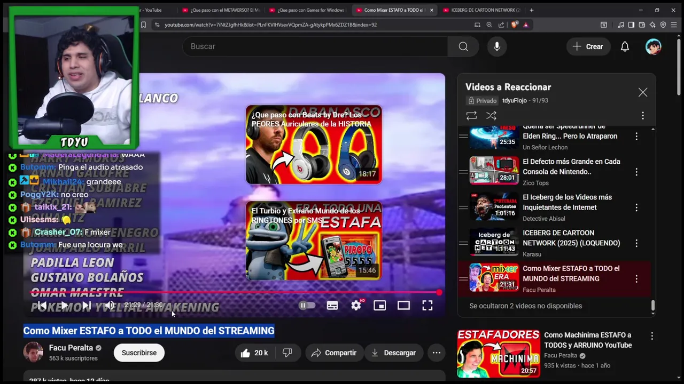Click the address bar zoom magnifier icon
Screen dimensions: 684x384
[489, 25]
